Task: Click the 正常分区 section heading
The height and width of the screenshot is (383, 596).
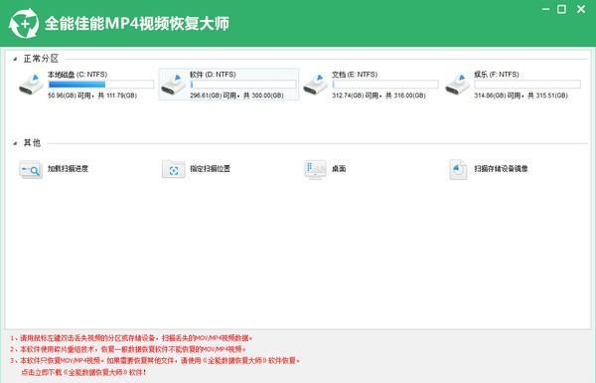Action: coord(41,59)
